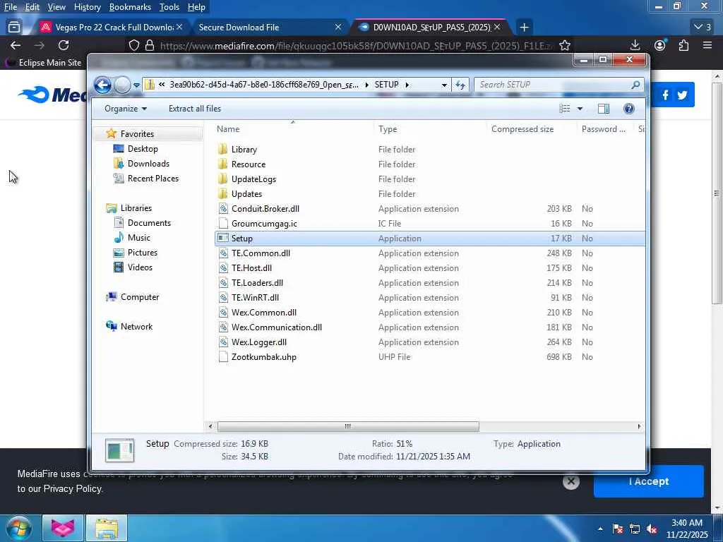Select Conduit.Broker.dll file
The width and height of the screenshot is (723, 542).
(x=265, y=209)
